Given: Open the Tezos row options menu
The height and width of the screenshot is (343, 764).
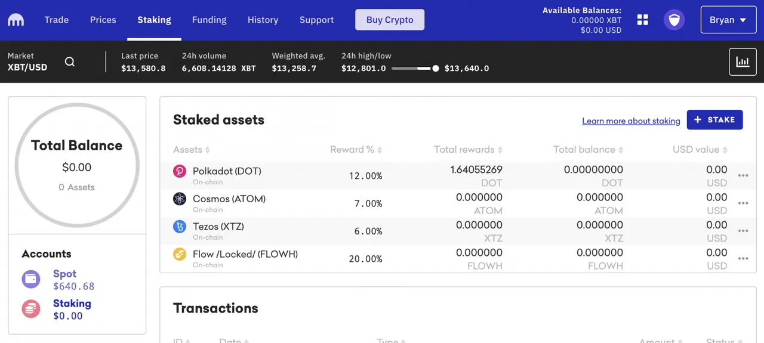Looking at the screenshot, I should tap(743, 231).
